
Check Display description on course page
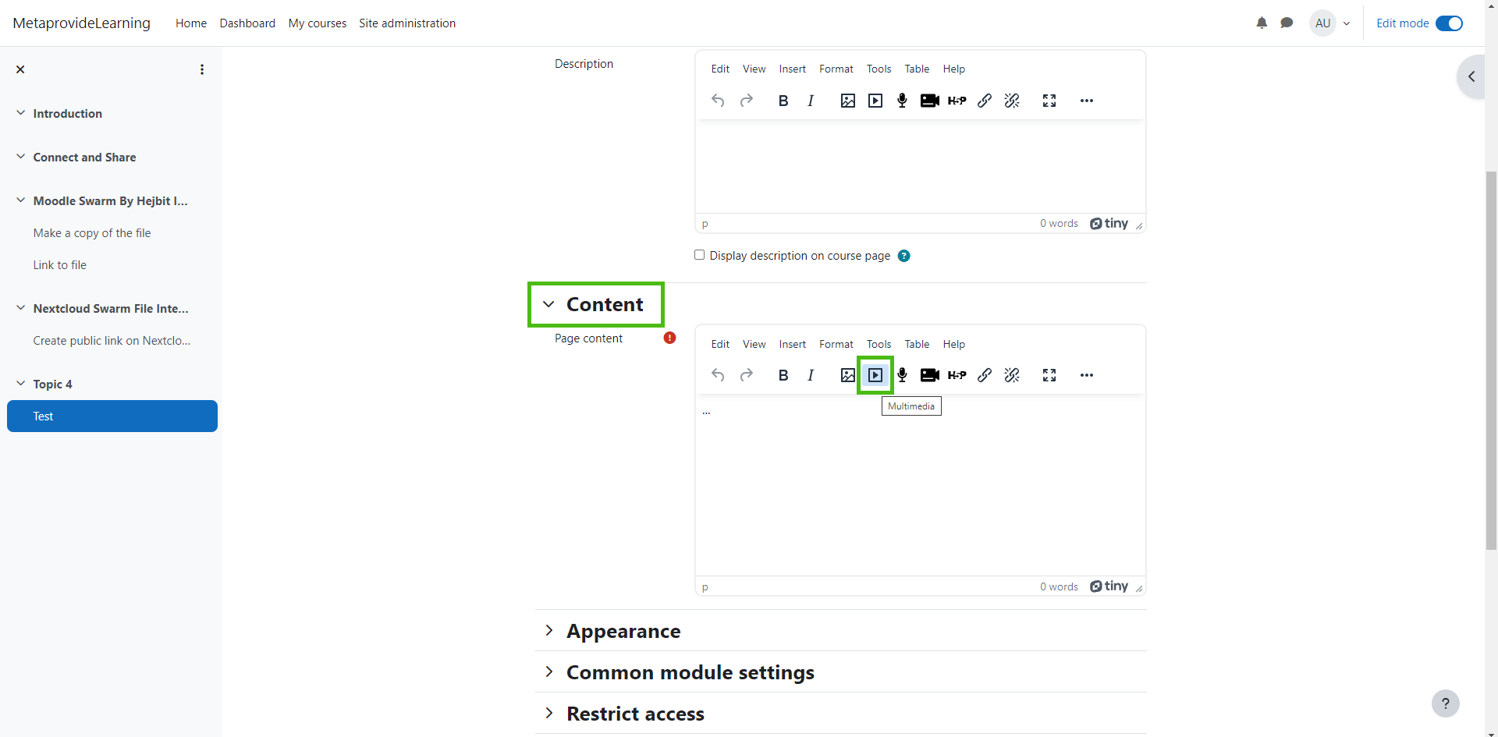pos(700,255)
